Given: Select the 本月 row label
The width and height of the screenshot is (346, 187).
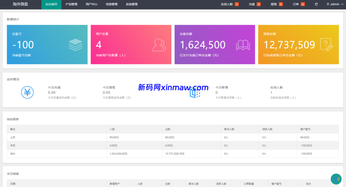Looking at the screenshot, I should point(13,145).
